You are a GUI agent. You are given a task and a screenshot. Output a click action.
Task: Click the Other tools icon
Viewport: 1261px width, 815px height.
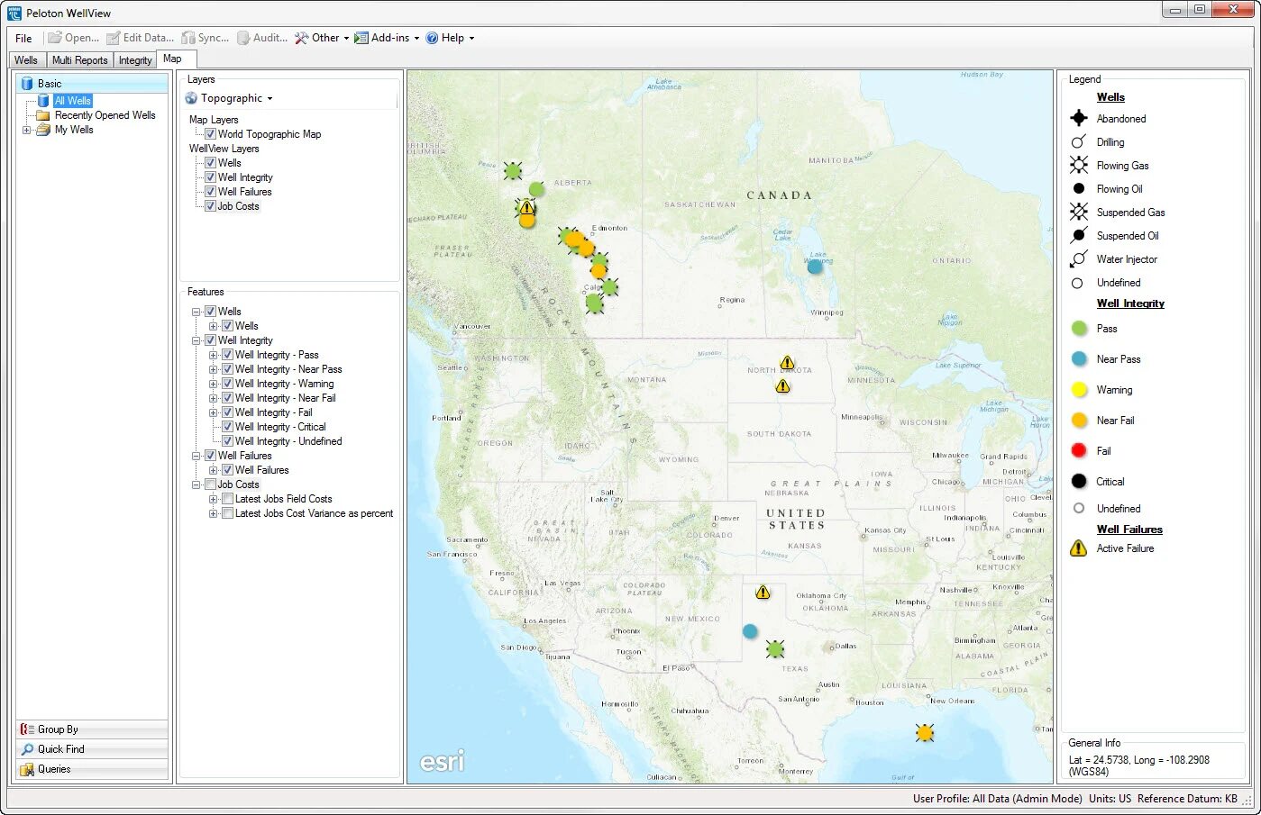(302, 38)
